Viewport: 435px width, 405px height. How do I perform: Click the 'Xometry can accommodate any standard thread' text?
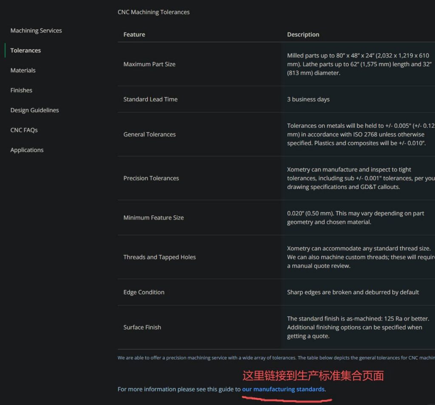click(x=361, y=257)
